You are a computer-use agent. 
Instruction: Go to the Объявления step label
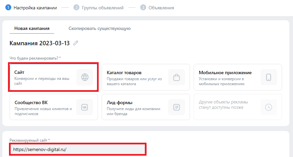[x=161, y=8]
